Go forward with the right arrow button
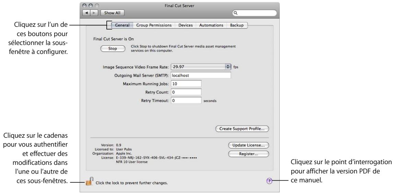Screen dimensions: 394x193 pyautogui.click(x=94, y=13)
